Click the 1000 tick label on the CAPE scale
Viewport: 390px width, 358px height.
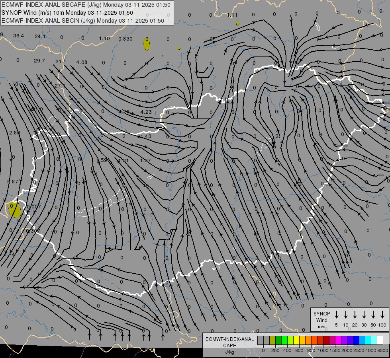[x=323, y=350]
